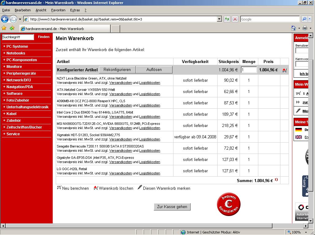Open the ? help menu

tap(85, 10)
